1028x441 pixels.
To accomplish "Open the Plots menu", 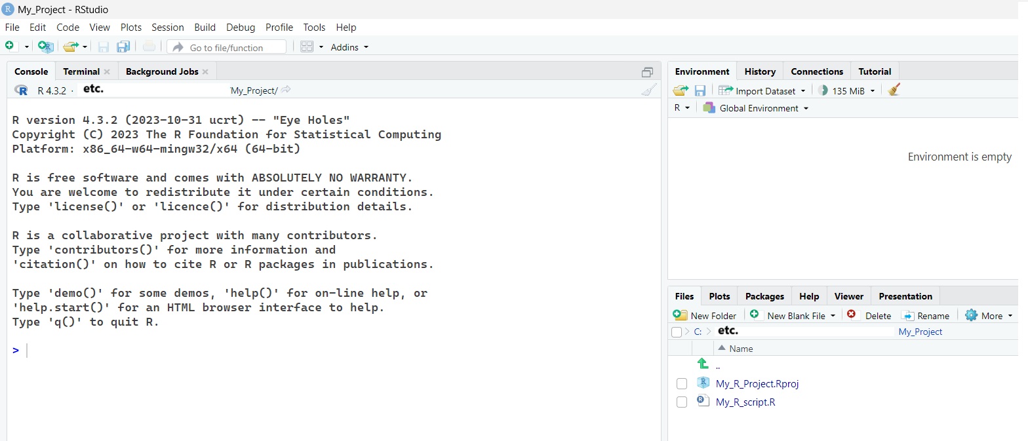I will pyautogui.click(x=131, y=27).
